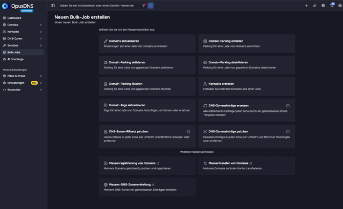Focus the domain keyword search field
This screenshot has width=343, height=209.
pos(100,6)
